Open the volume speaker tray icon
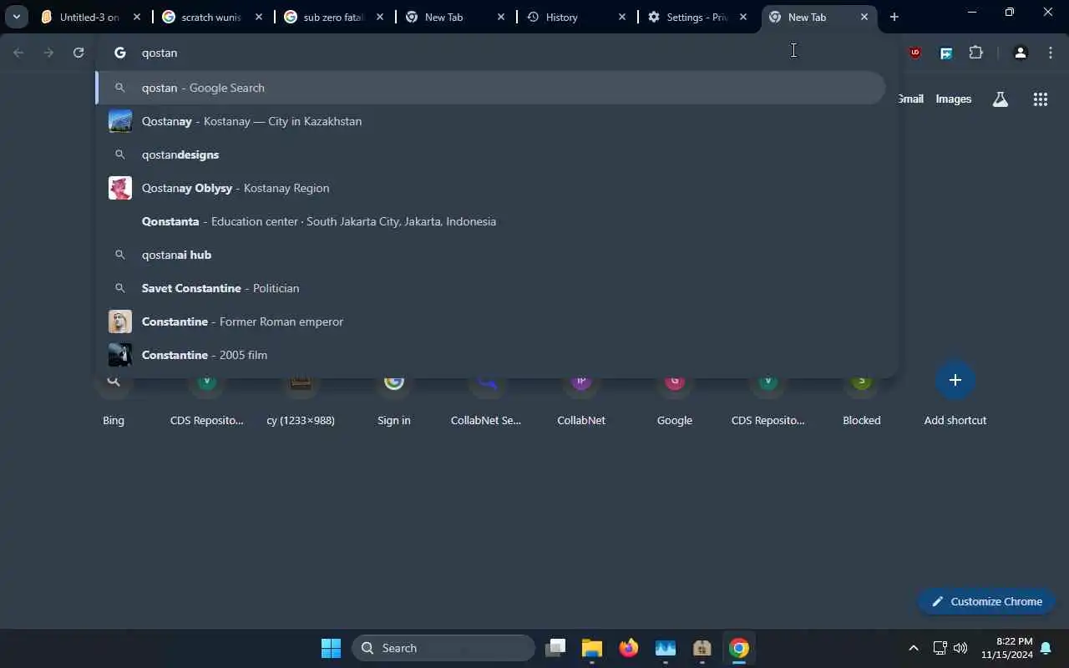 960,648
